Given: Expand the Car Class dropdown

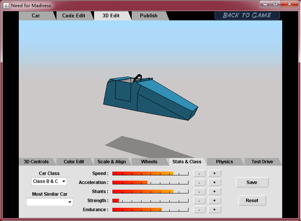Looking at the screenshot, I should 49,181.
